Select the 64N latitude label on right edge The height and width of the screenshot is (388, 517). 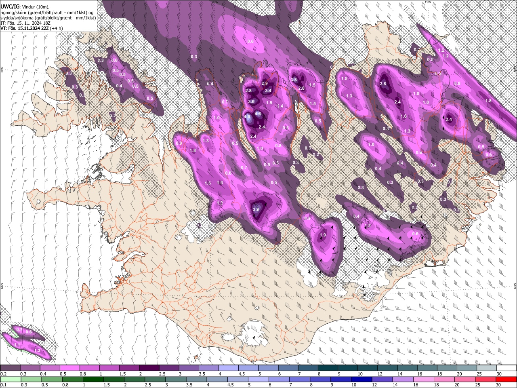click(515, 285)
